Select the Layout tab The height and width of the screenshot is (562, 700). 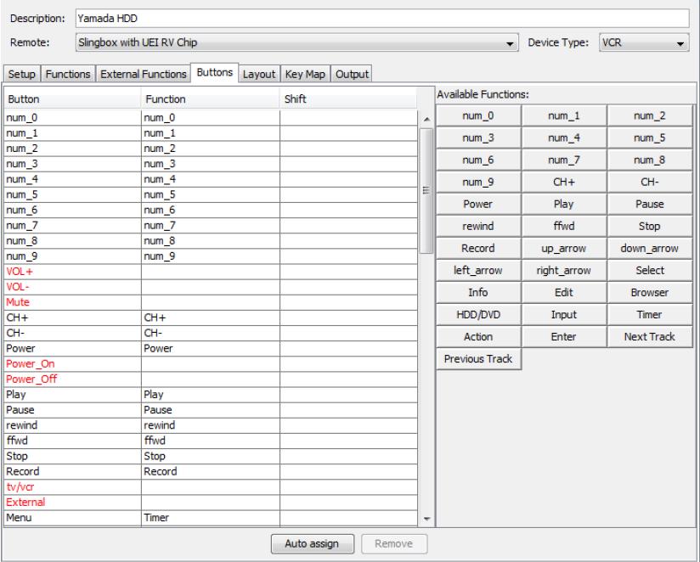258,75
